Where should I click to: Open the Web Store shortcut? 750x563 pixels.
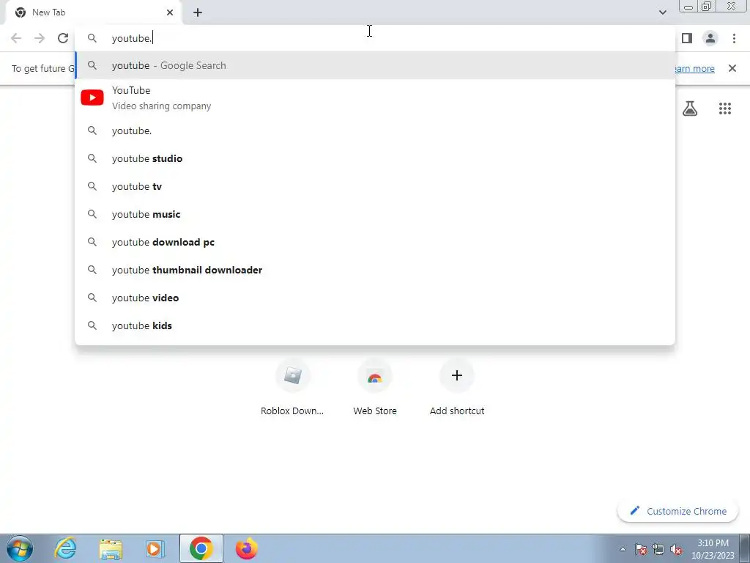pos(375,388)
